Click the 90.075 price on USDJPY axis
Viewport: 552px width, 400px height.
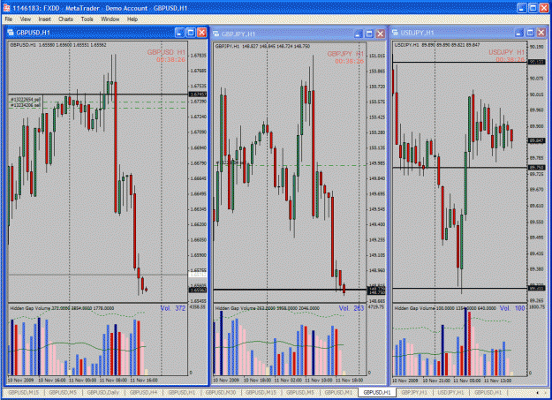tap(536, 79)
